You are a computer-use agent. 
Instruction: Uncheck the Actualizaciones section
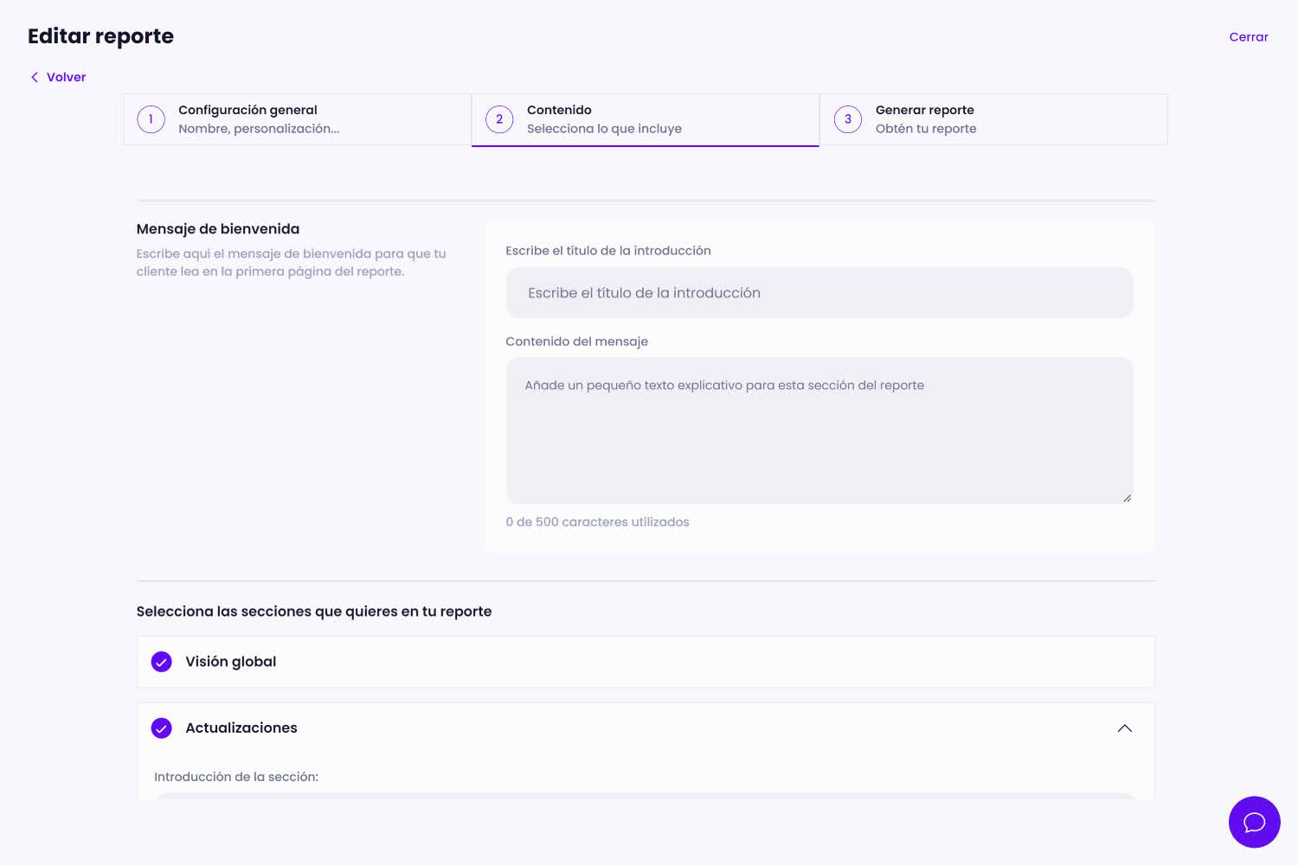pyautogui.click(x=162, y=728)
